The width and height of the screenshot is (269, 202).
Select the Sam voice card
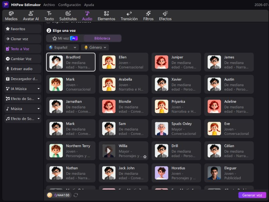pos(123,129)
